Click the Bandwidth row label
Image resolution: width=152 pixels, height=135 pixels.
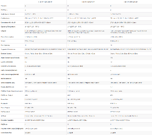[x=4, y=104]
